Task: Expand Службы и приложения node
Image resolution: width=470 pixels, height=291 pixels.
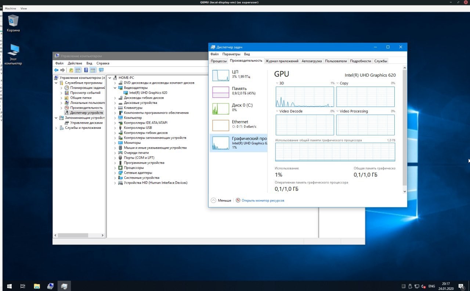Action: [x=56, y=128]
